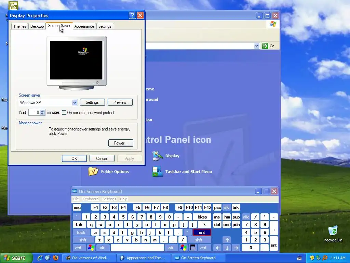Click the Preview button
This screenshot has height=263, width=350.
[120, 102]
